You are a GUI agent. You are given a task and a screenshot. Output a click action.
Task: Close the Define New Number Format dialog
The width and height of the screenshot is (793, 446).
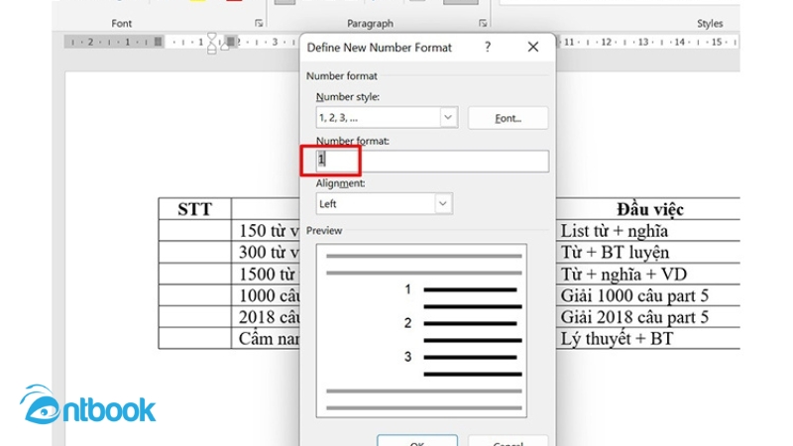click(533, 48)
